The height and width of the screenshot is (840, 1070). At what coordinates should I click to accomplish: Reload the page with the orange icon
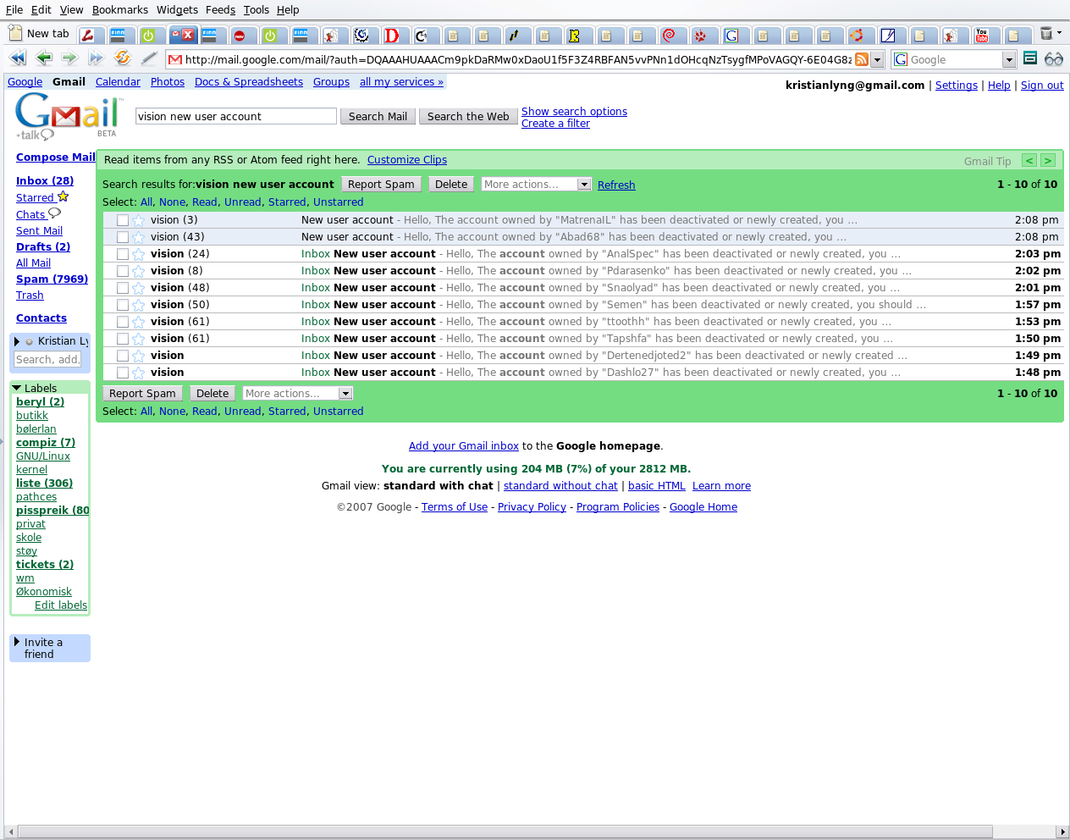click(x=123, y=58)
